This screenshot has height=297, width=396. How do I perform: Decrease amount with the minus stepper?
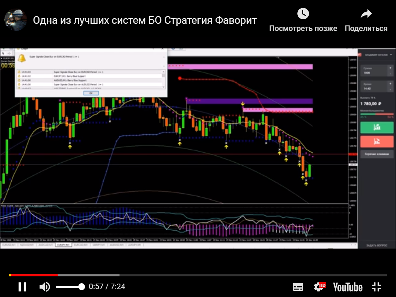(390, 74)
